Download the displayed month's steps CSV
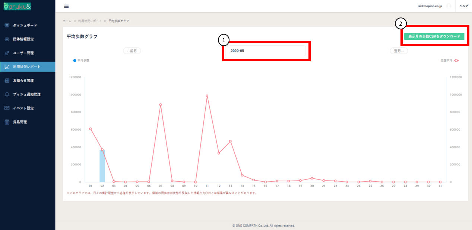Image resolution: width=472 pixels, height=230 pixels. click(x=434, y=36)
